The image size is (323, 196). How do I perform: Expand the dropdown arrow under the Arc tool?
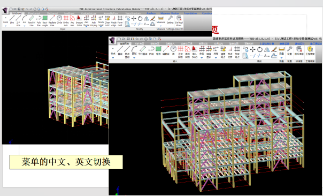tap(24, 26)
